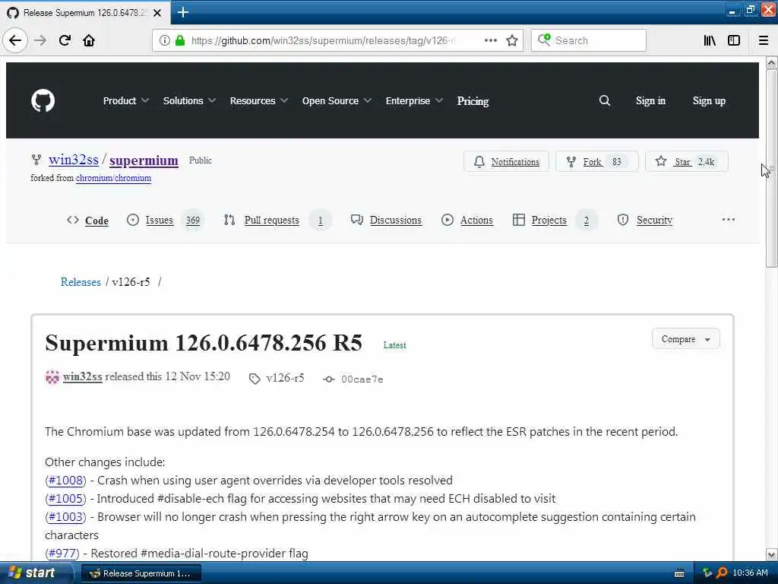
Task: Go to Releases breadcrumb link
Action: click(81, 282)
